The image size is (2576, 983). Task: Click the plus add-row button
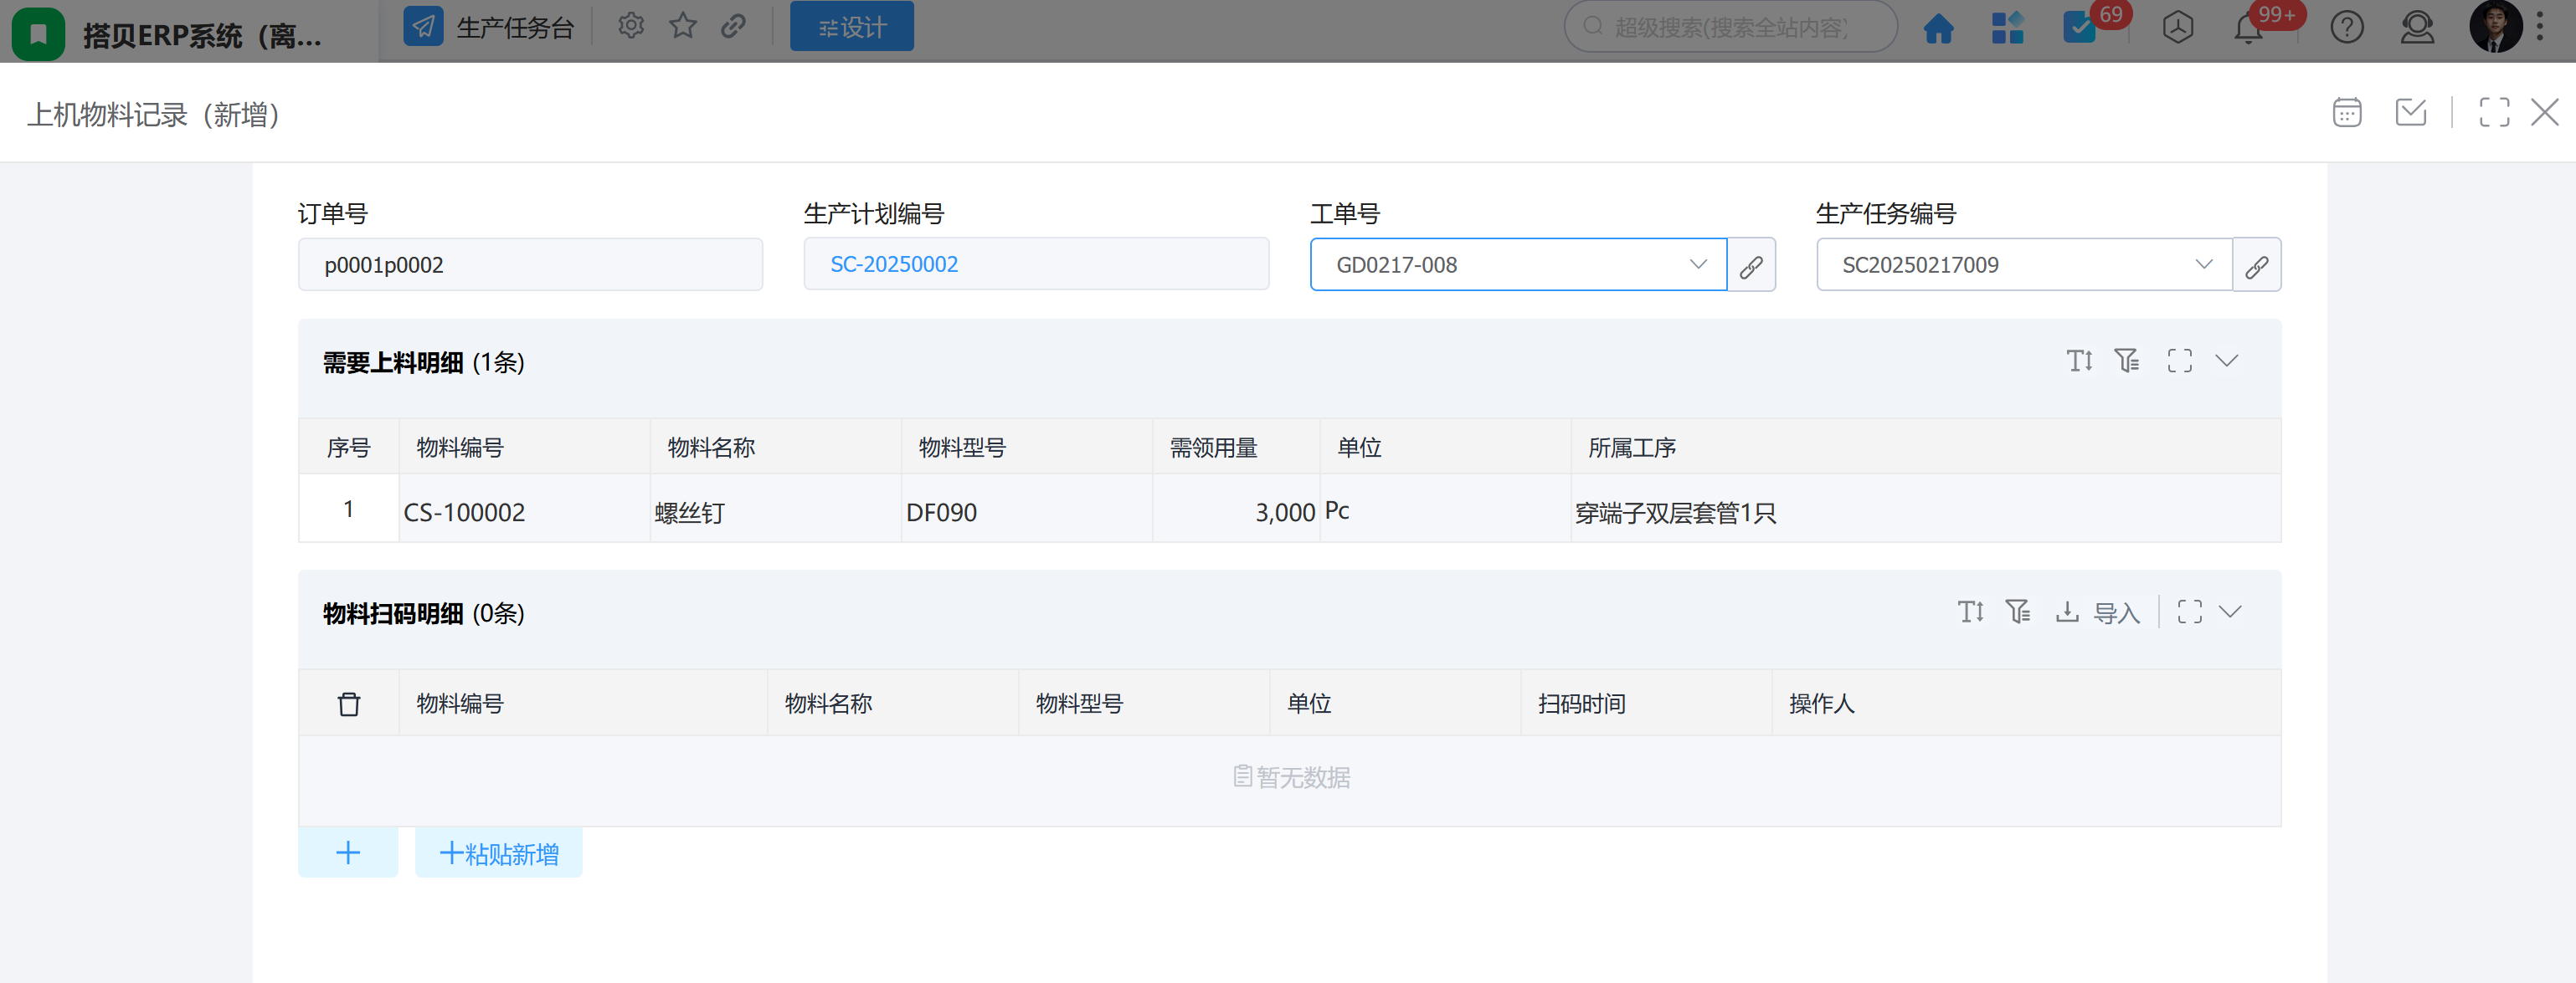coord(348,853)
